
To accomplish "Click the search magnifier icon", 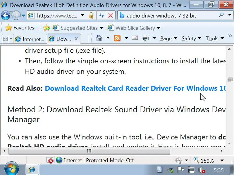I will [x=222, y=15].
